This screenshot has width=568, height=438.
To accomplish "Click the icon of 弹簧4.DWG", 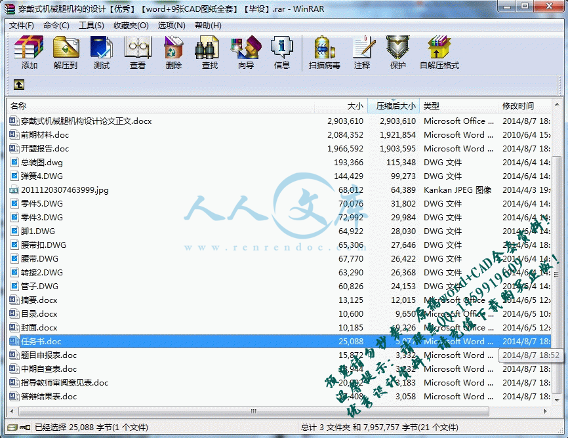I will coord(14,176).
